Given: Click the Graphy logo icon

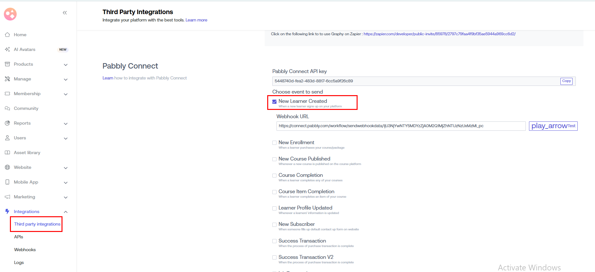Looking at the screenshot, I should (10, 14).
